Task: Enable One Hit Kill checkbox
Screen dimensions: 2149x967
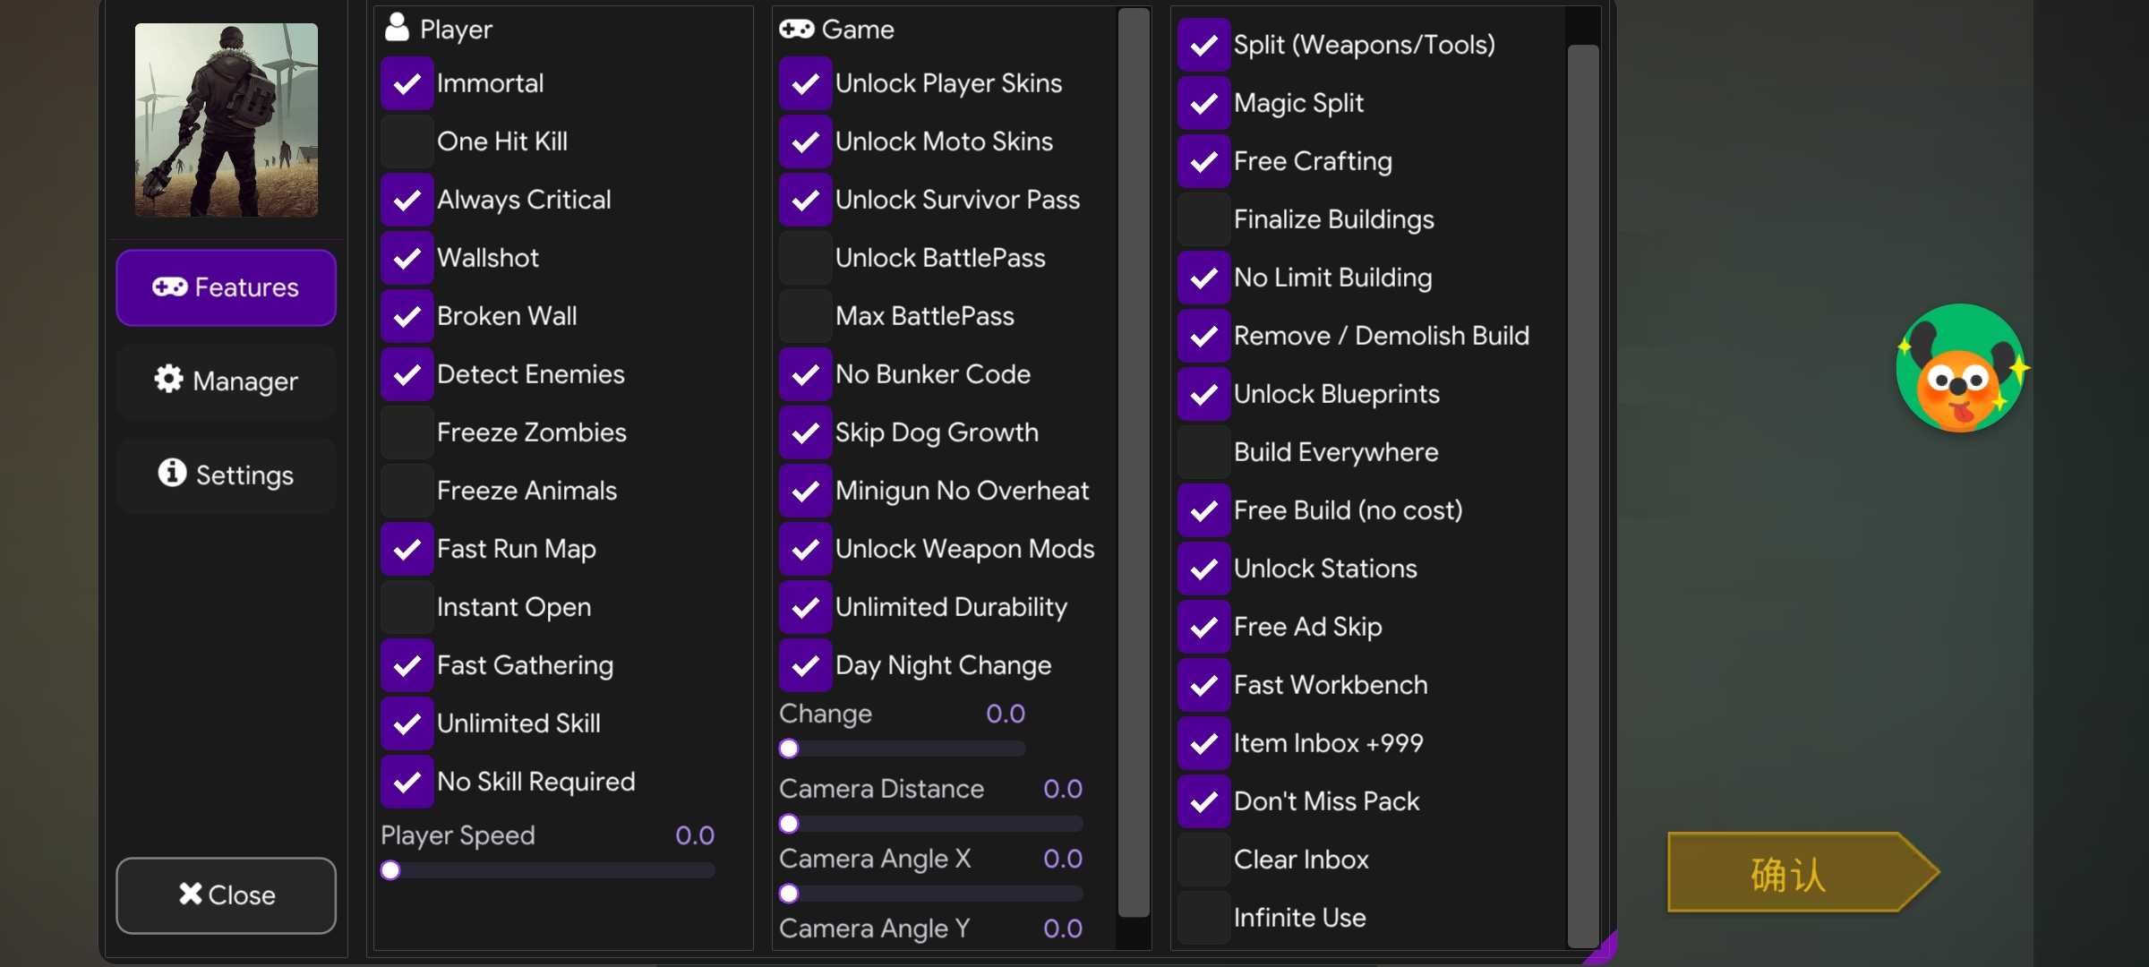Action: click(407, 141)
